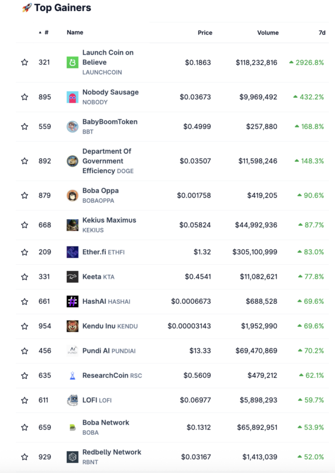Click the ResearchCoin flask icon
The height and width of the screenshot is (473, 335).
pos(72,376)
